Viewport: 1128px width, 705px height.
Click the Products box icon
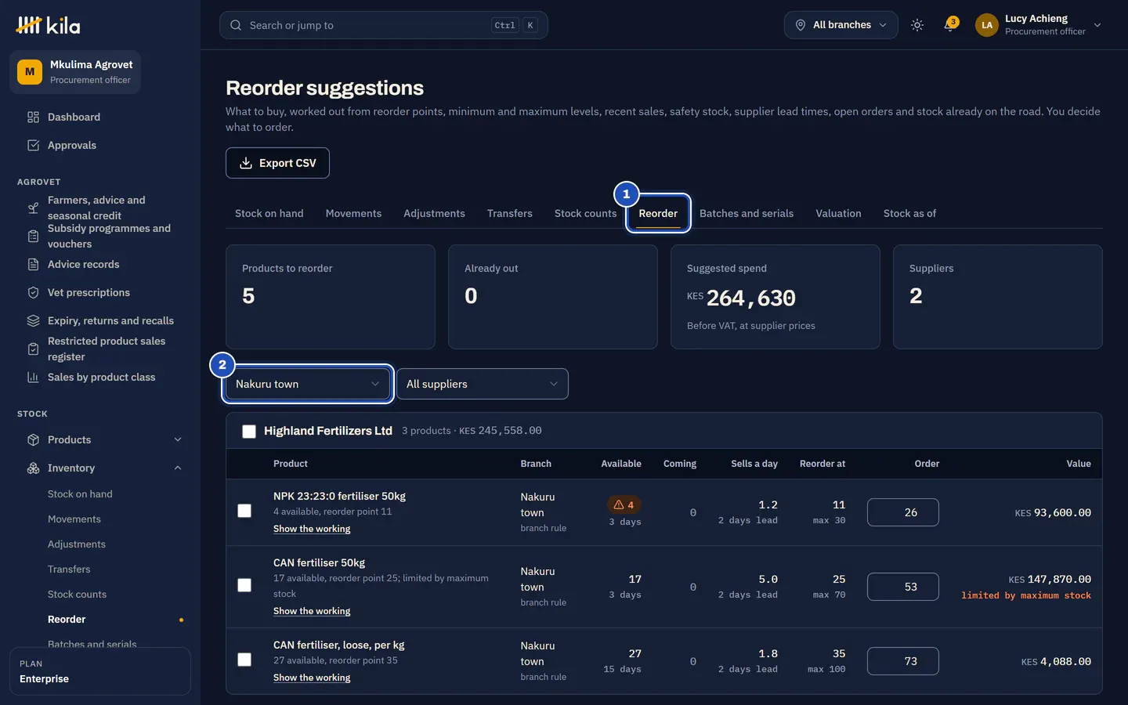(33, 440)
